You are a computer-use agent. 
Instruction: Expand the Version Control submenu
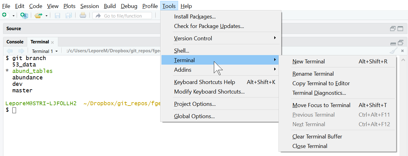(221, 38)
